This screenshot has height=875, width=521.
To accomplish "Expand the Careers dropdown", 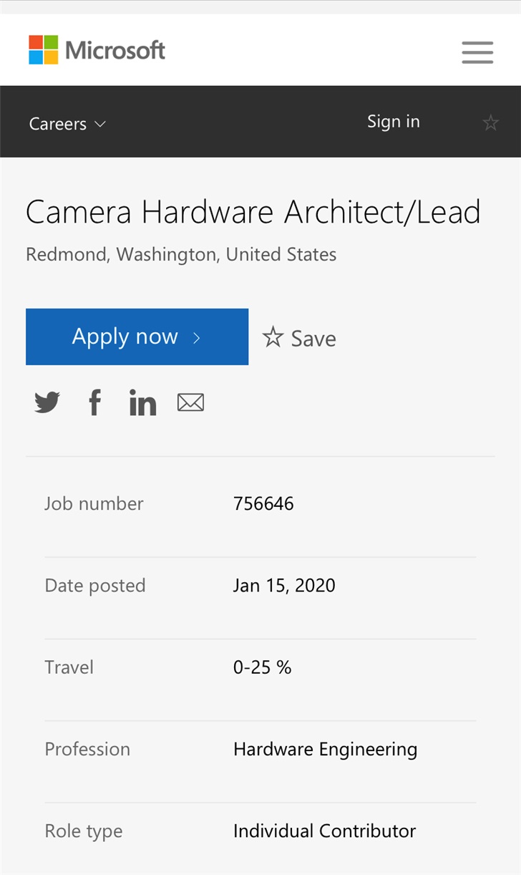I will tap(58, 124).
